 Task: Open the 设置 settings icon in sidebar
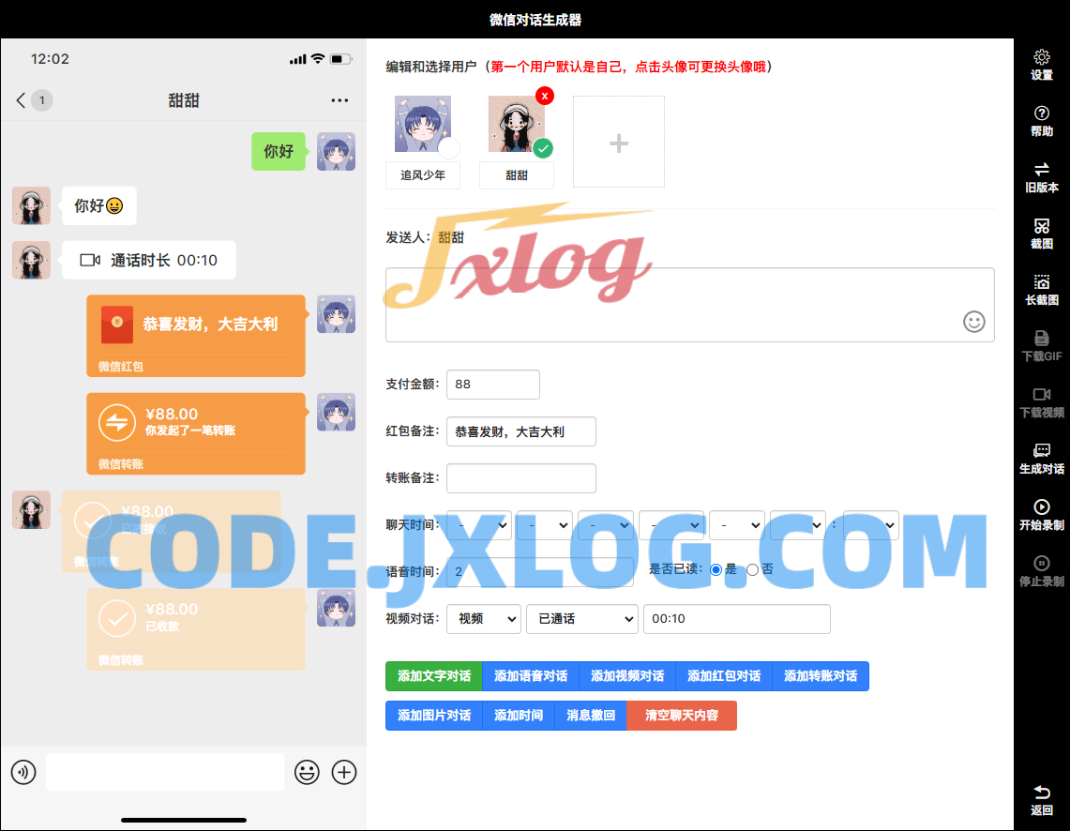[1041, 58]
